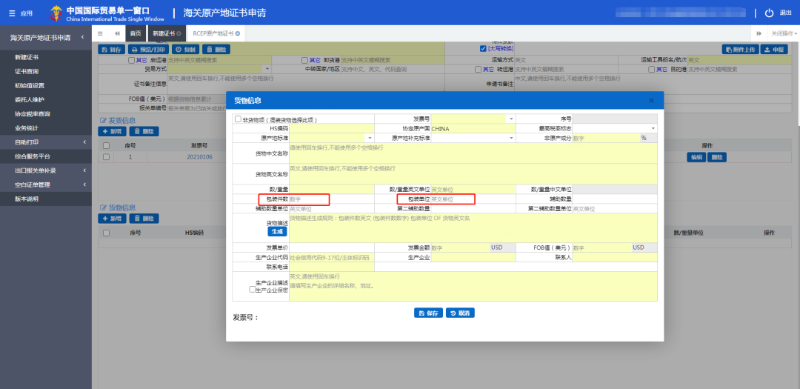The height and width of the screenshot is (389, 800).
Task: Close the 货物信息 dialog with X
Action: tap(651, 100)
